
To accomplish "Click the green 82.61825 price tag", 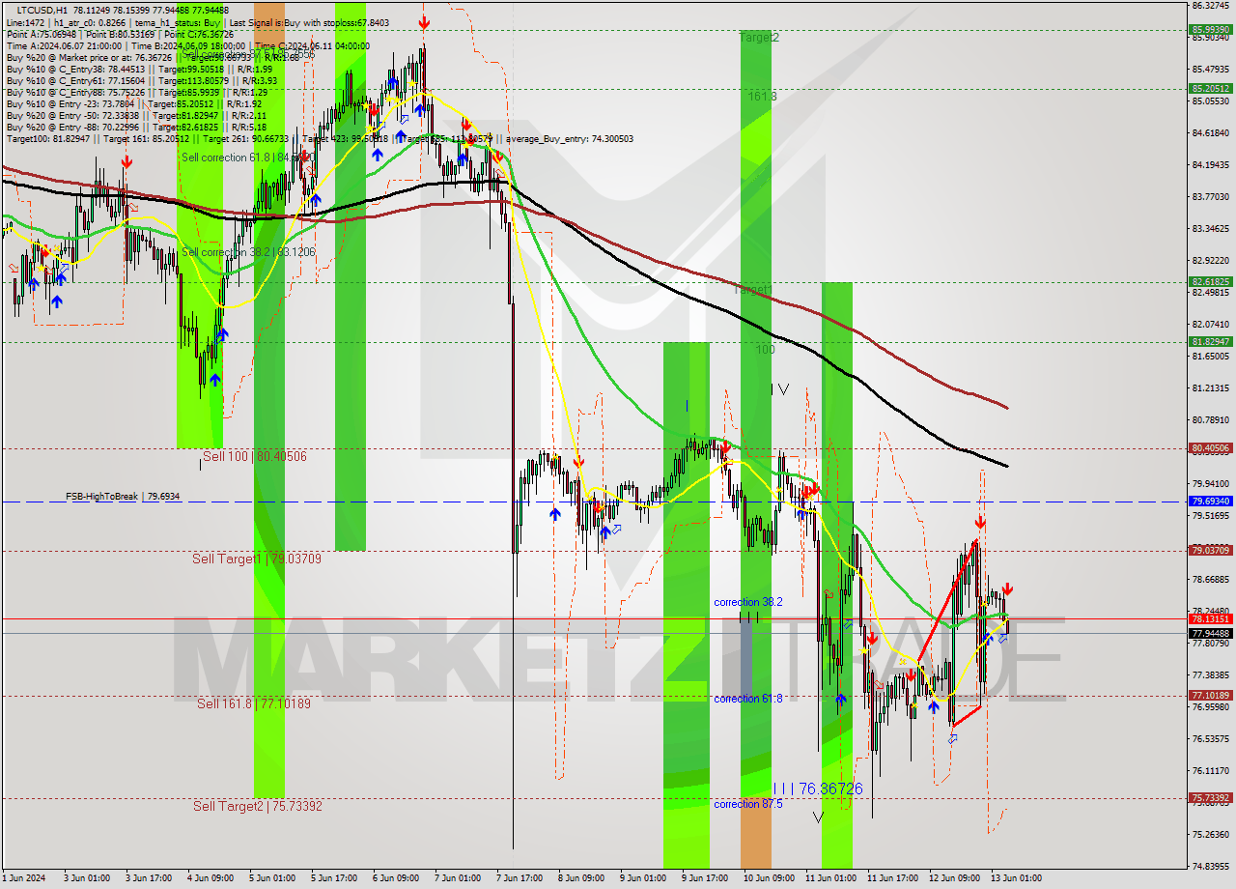I will [1210, 282].
